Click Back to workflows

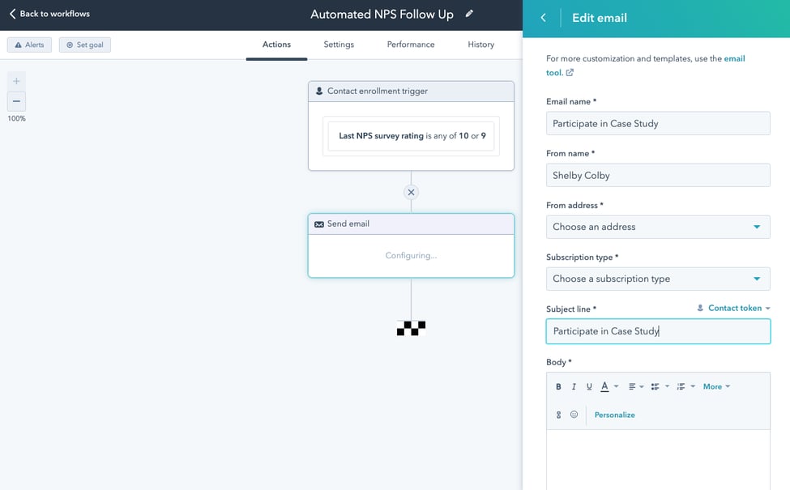pos(49,14)
